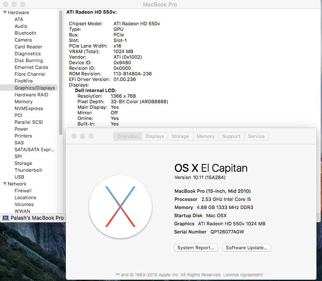This screenshot has width=322, height=281.
Task: Click the Dell Internal LCD heading
Action: pyautogui.click(x=95, y=90)
